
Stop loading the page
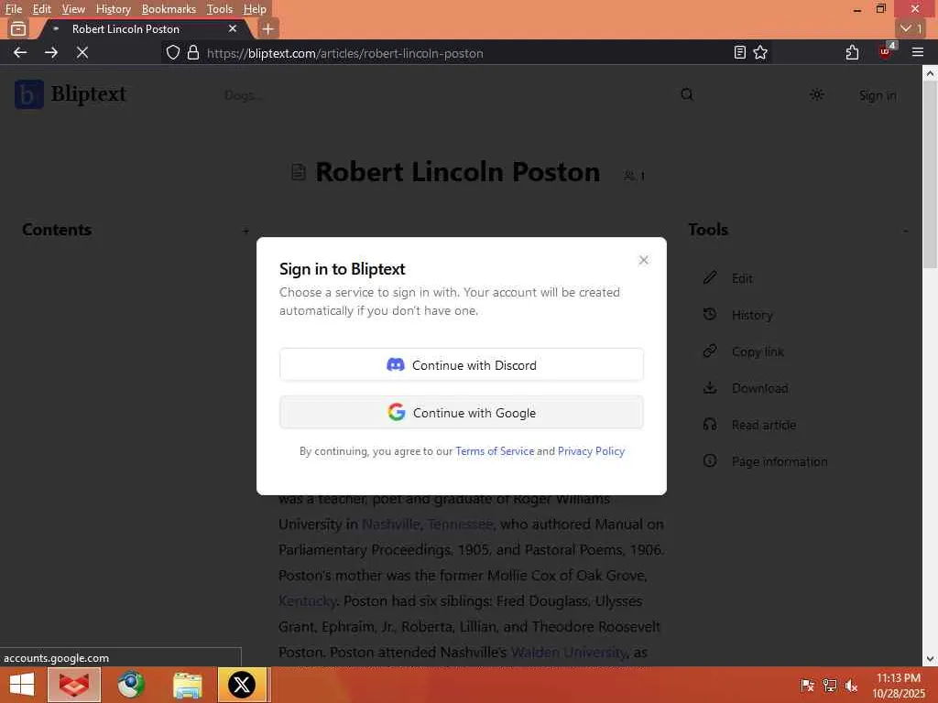82,52
